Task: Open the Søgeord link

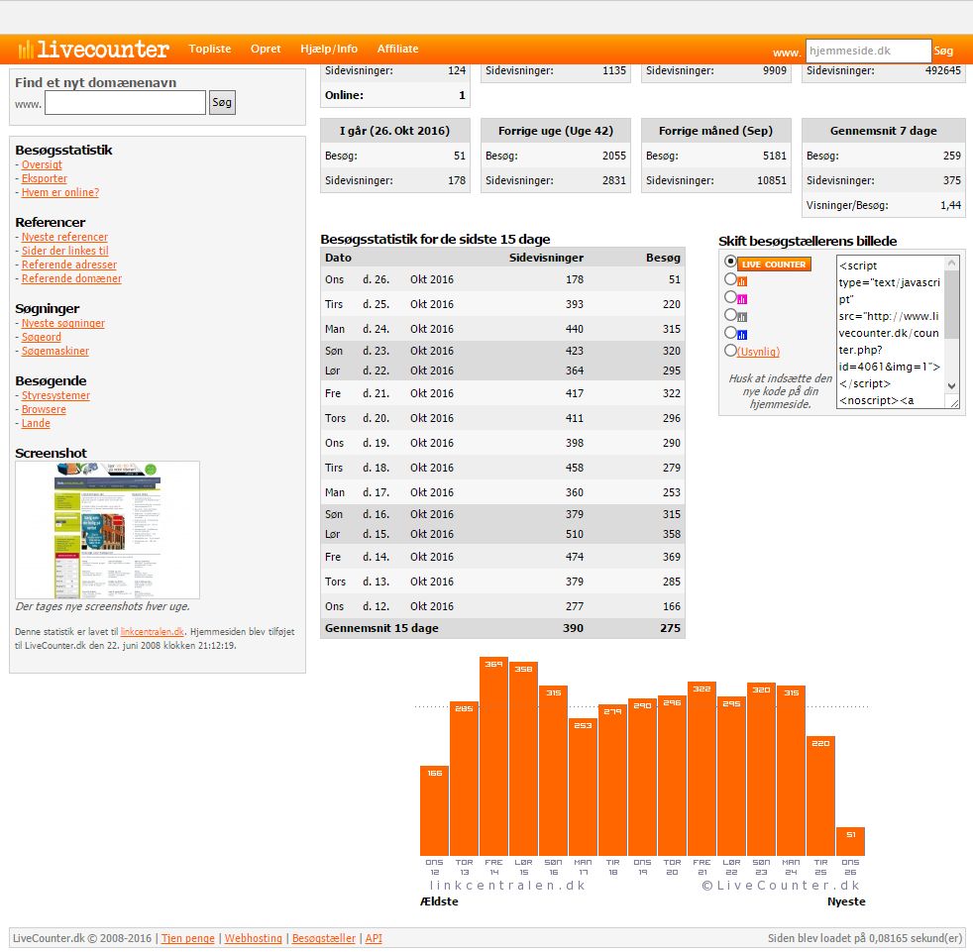Action: (x=42, y=337)
